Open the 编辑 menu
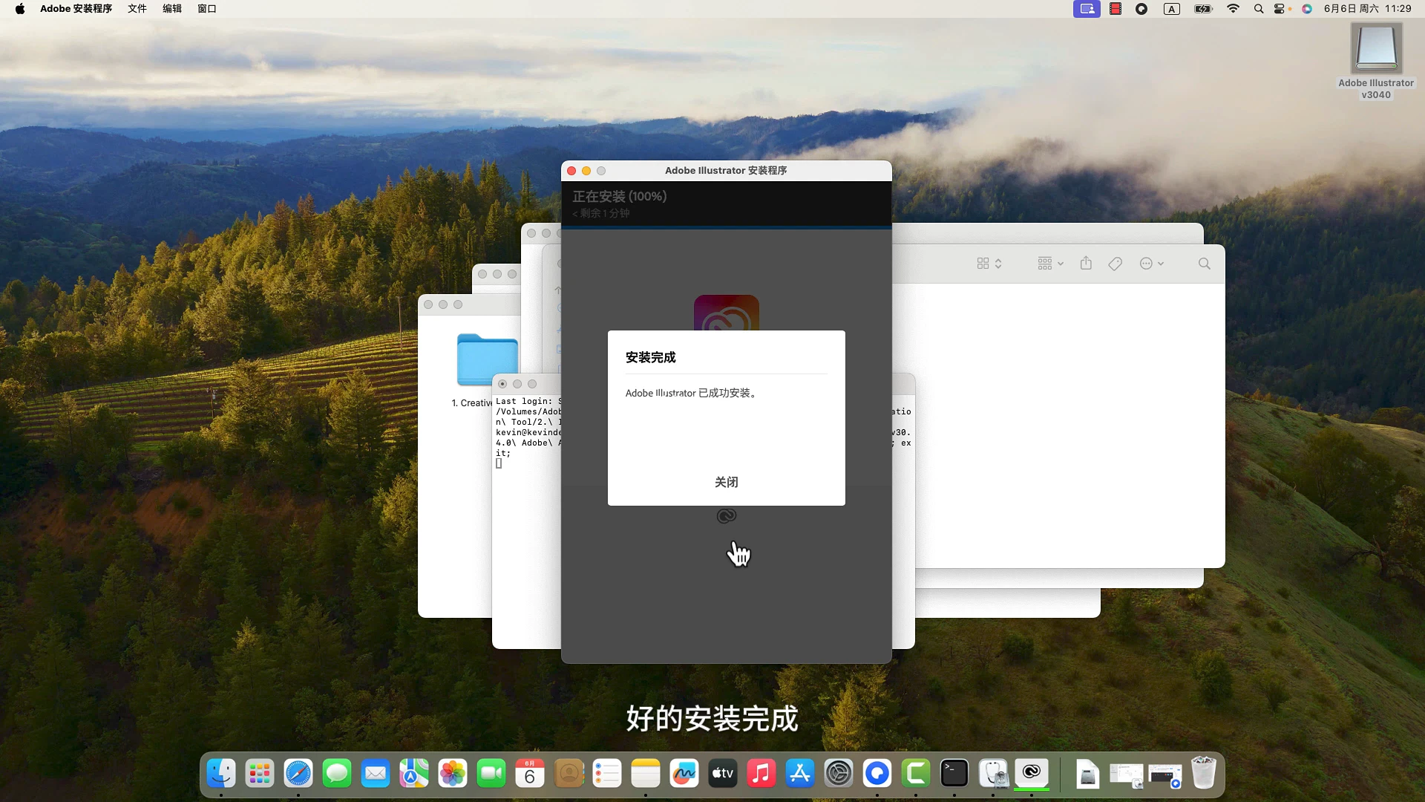1425x802 pixels. [x=172, y=9]
